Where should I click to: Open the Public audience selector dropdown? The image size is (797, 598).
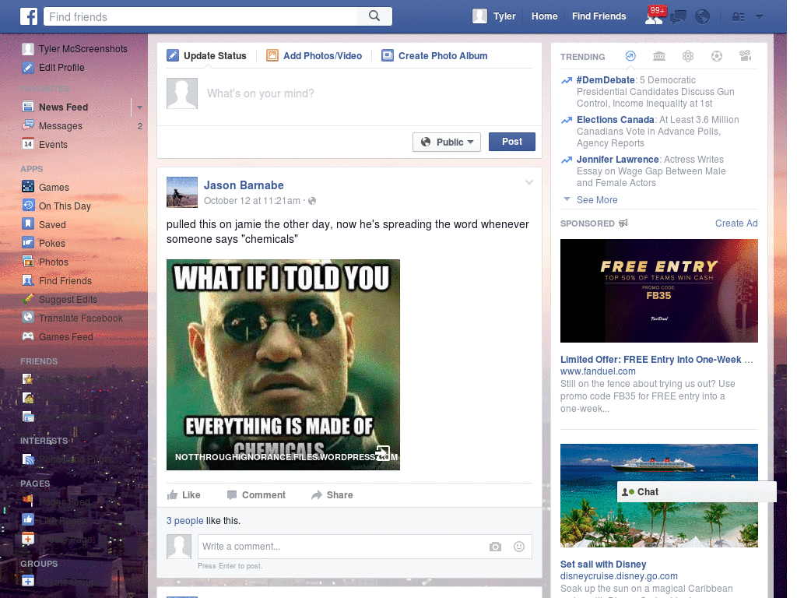click(x=447, y=142)
